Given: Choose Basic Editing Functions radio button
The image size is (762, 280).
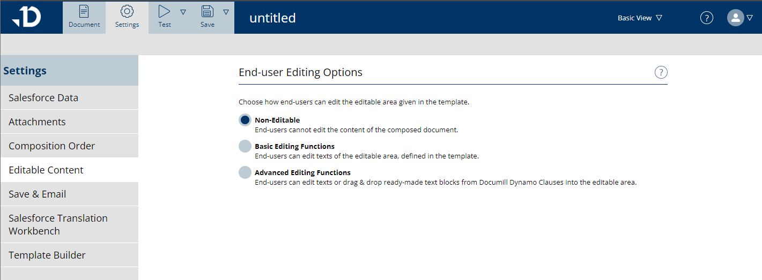Looking at the screenshot, I should click(x=245, y=146).
